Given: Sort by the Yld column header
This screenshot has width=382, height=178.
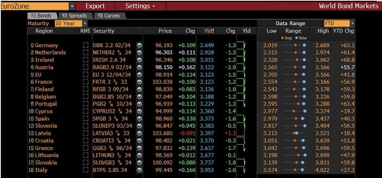Looking at the screenshot, I should (x=209, y=31).
